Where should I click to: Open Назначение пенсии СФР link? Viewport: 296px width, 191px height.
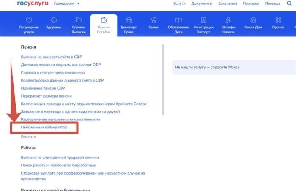click(43, 88)
